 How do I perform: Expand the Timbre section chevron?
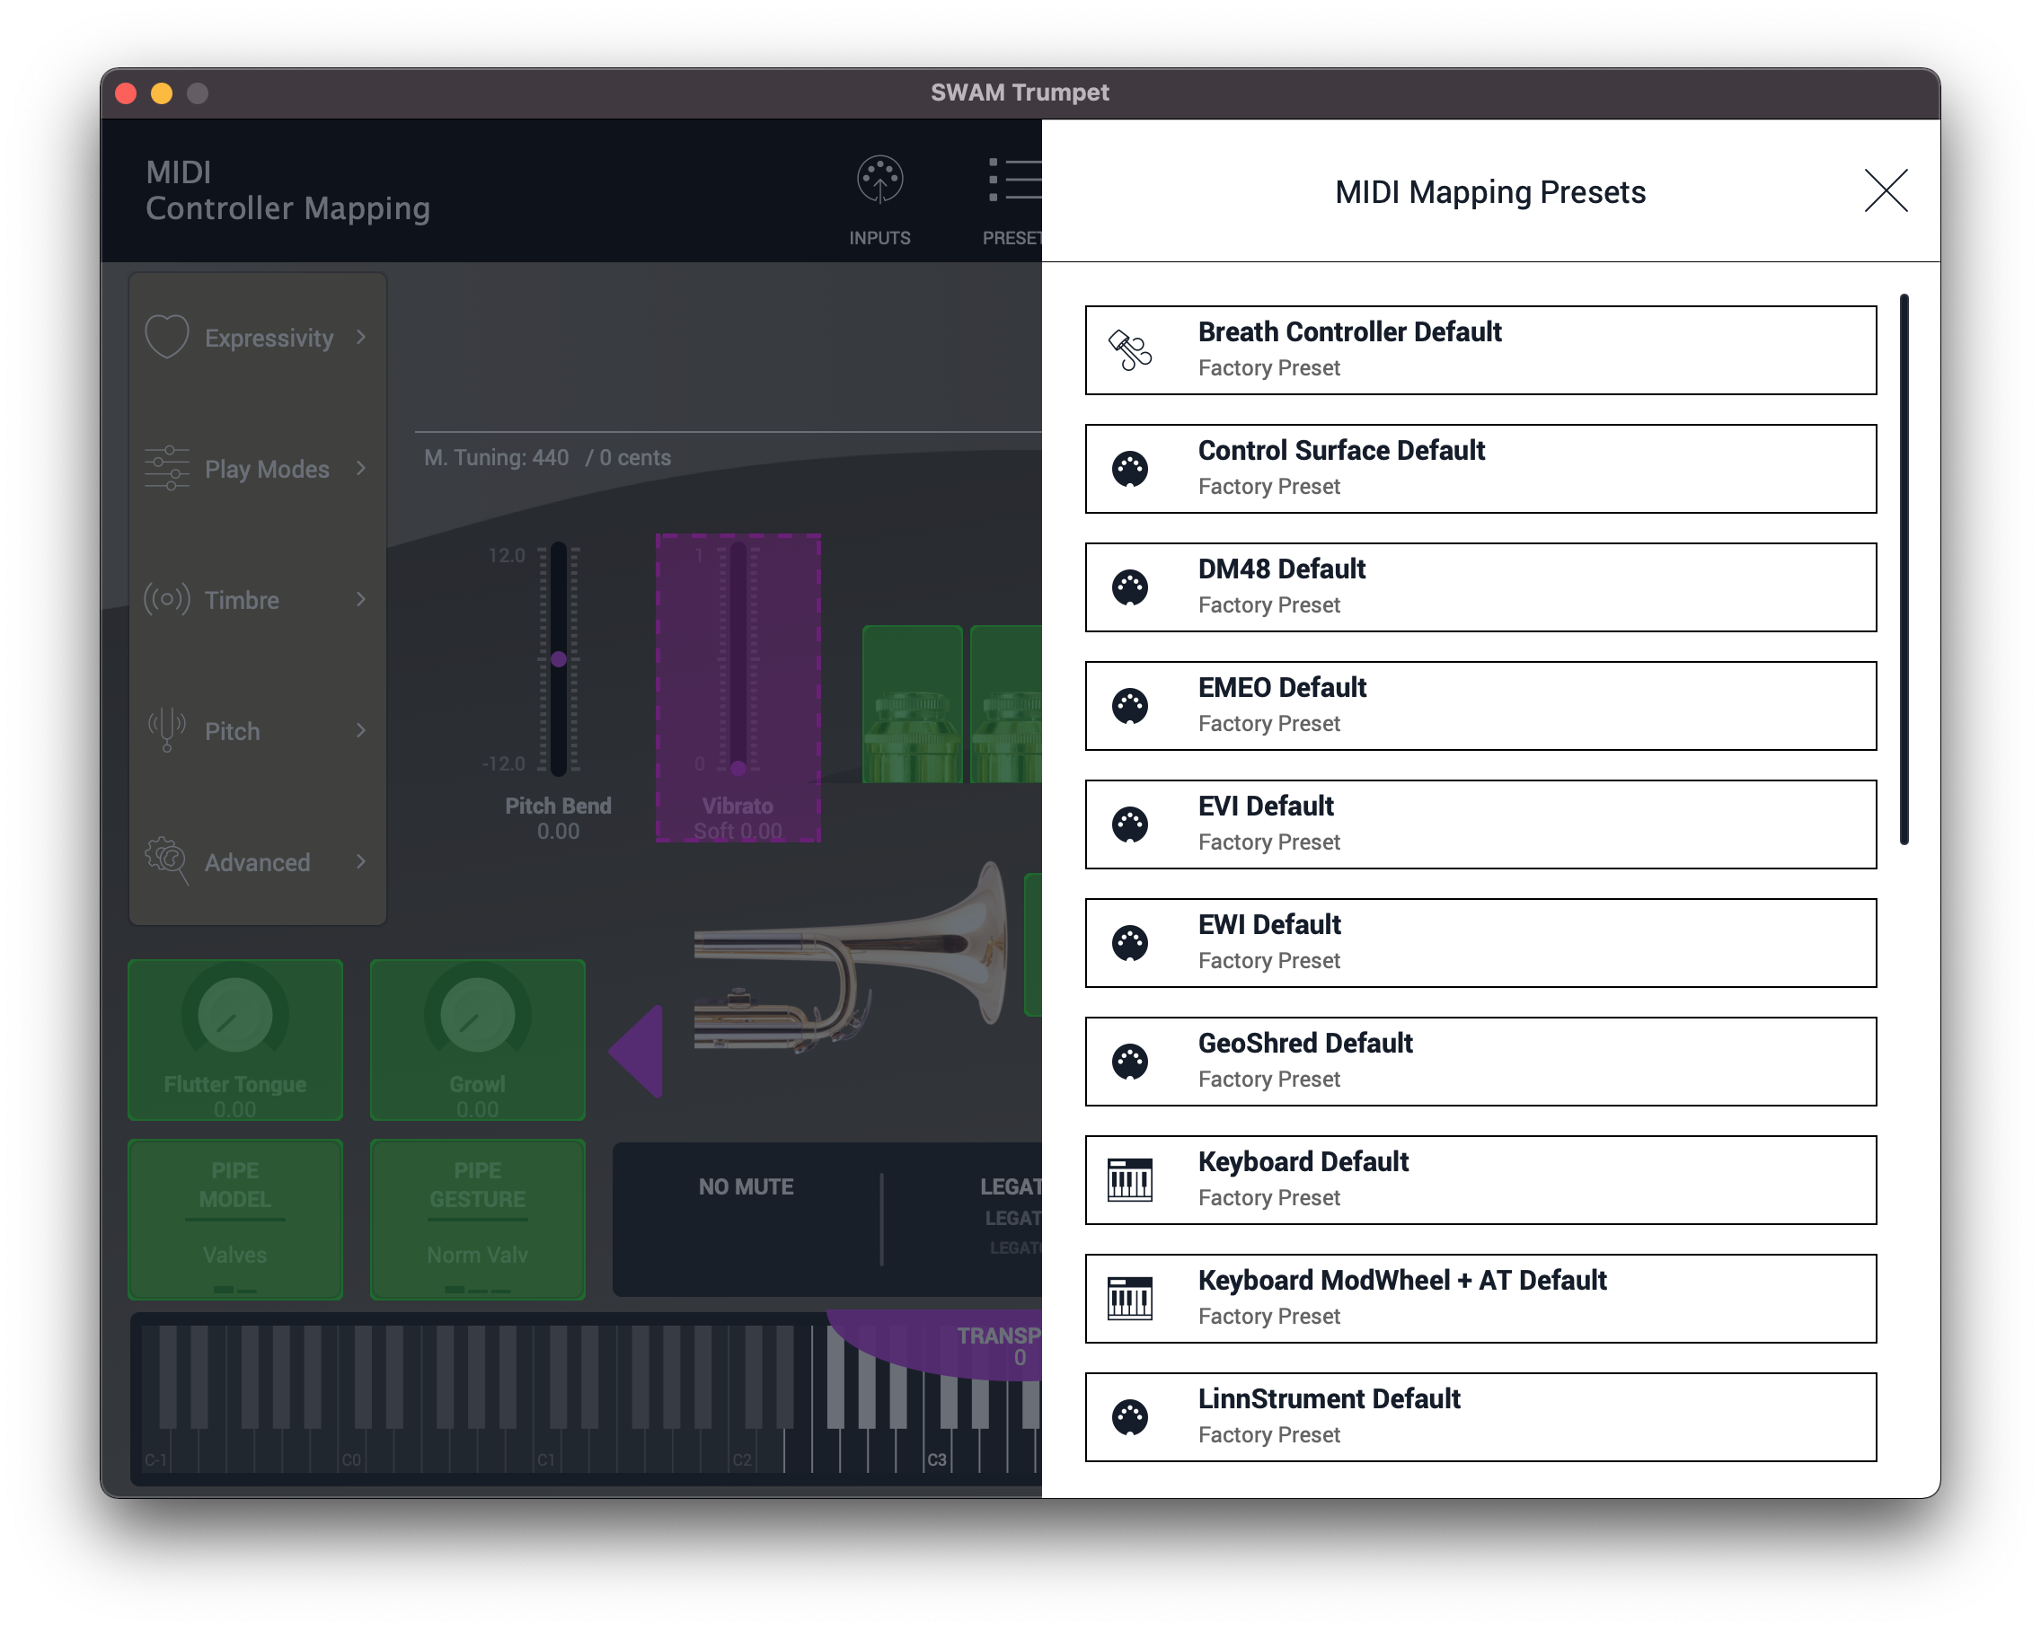(360, 599)
